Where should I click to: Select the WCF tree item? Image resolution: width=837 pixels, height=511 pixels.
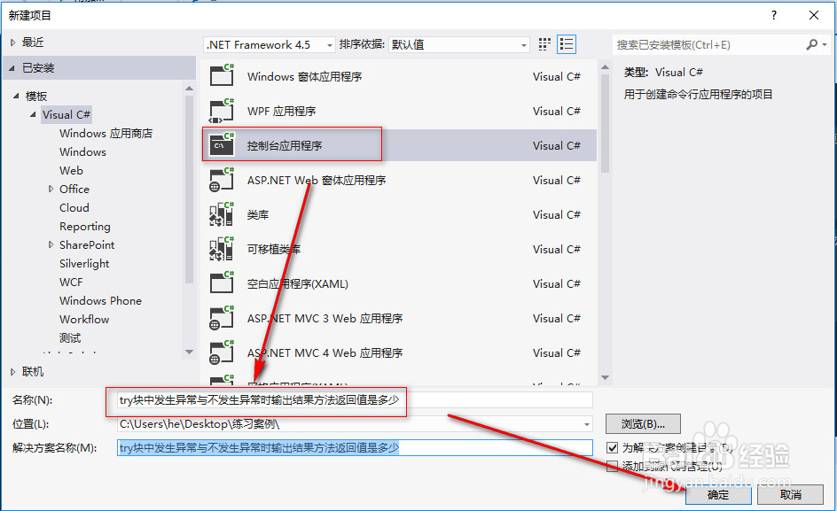pos(71,283)
